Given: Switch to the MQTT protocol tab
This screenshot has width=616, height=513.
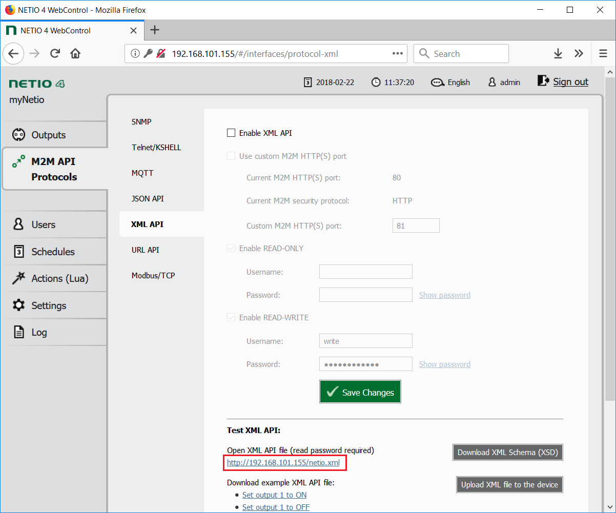Looking at the screenshot, I should [142, 173].
